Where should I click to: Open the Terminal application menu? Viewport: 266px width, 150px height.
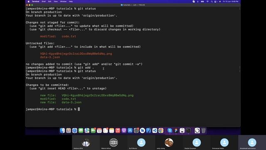click(x=35, y=2)
